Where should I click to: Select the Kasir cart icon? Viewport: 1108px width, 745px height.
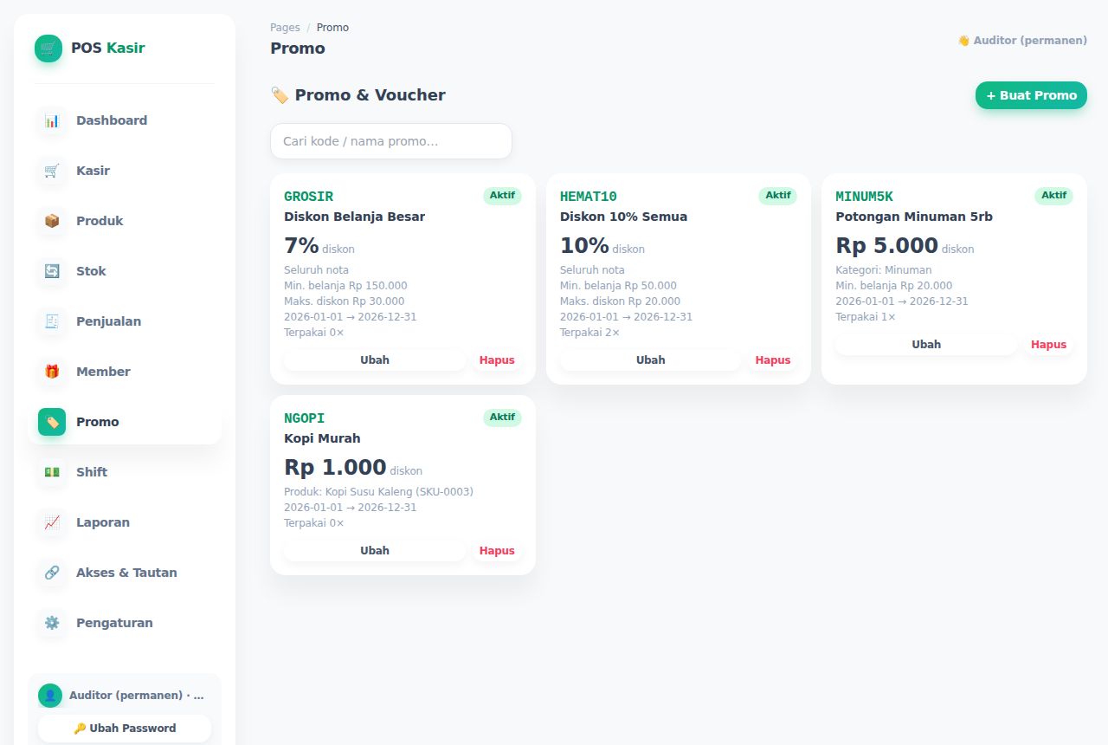(52, 171)
